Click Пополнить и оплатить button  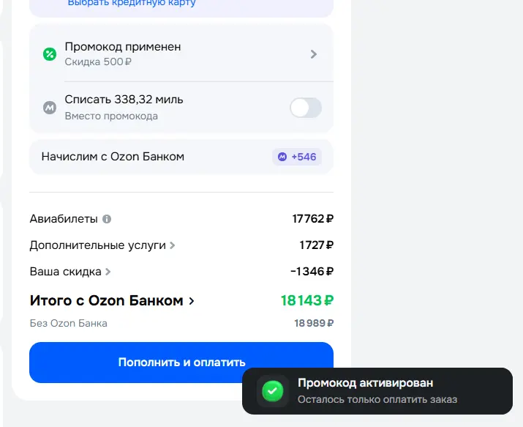pos(181,363)
